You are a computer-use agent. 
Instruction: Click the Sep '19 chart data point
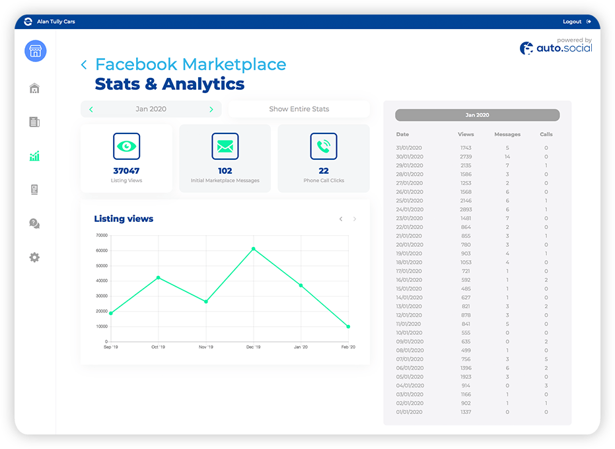click(x=111, y=314)
